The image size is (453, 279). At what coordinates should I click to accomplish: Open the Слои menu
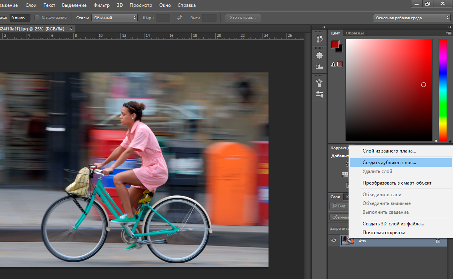(x=31, y=5)
